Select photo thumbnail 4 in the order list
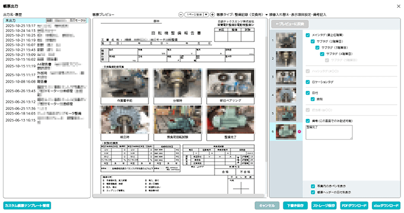404x213 pixels. (286, 95)
